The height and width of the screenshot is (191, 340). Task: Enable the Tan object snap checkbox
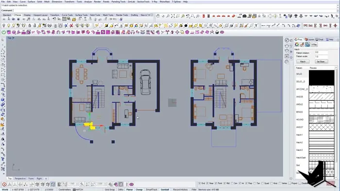click(255, 183)
